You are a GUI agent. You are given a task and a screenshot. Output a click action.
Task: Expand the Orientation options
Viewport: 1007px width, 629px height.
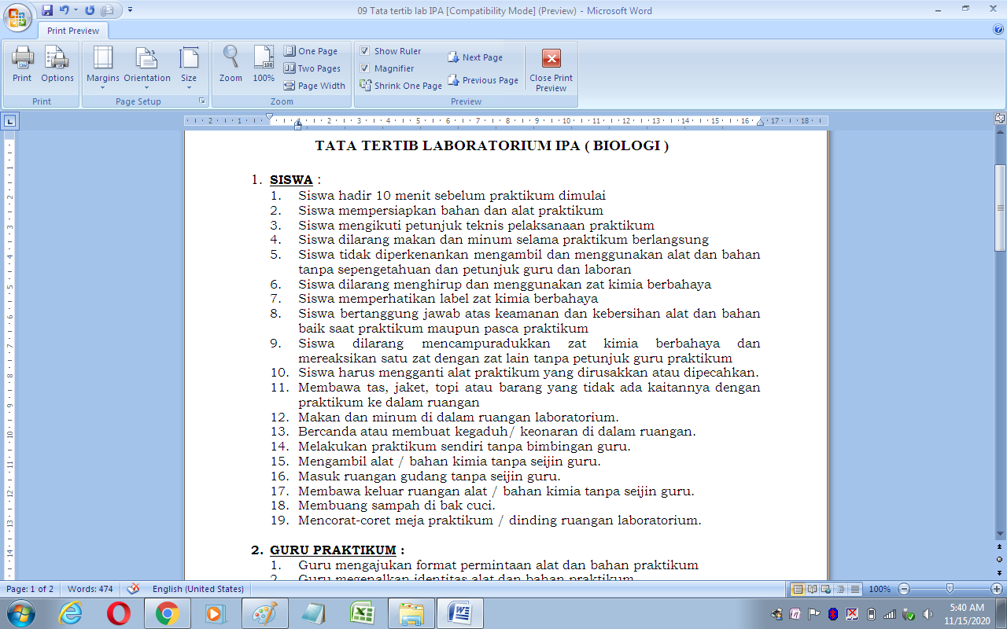point(146,67)
